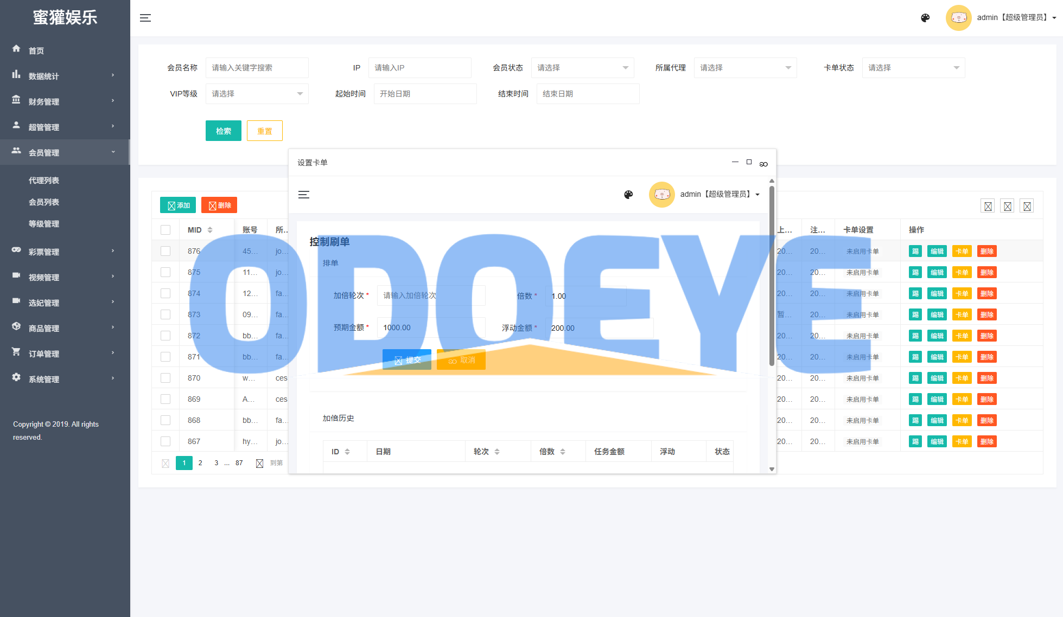Open 代理列表 in the sidebar

click(x=44, y=181)
